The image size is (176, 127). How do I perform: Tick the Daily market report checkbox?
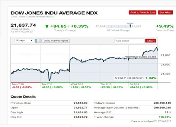coord(40,41)
